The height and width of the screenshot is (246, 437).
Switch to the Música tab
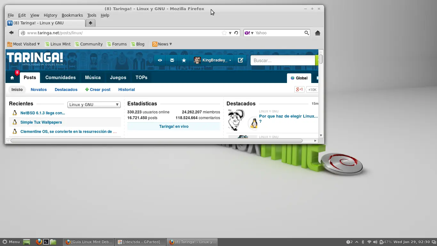[93, 78]
